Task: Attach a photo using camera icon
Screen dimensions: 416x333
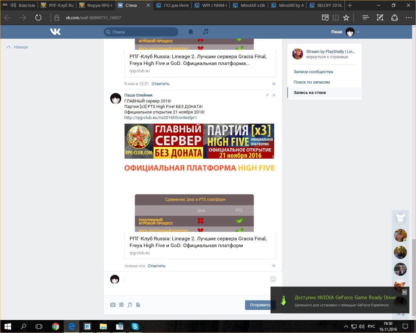Action: 113,305
